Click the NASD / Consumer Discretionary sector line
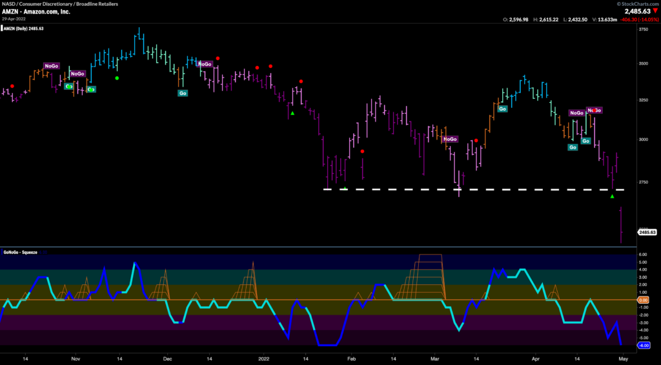Viewport: 661px width, 365px height. [60, 4]
